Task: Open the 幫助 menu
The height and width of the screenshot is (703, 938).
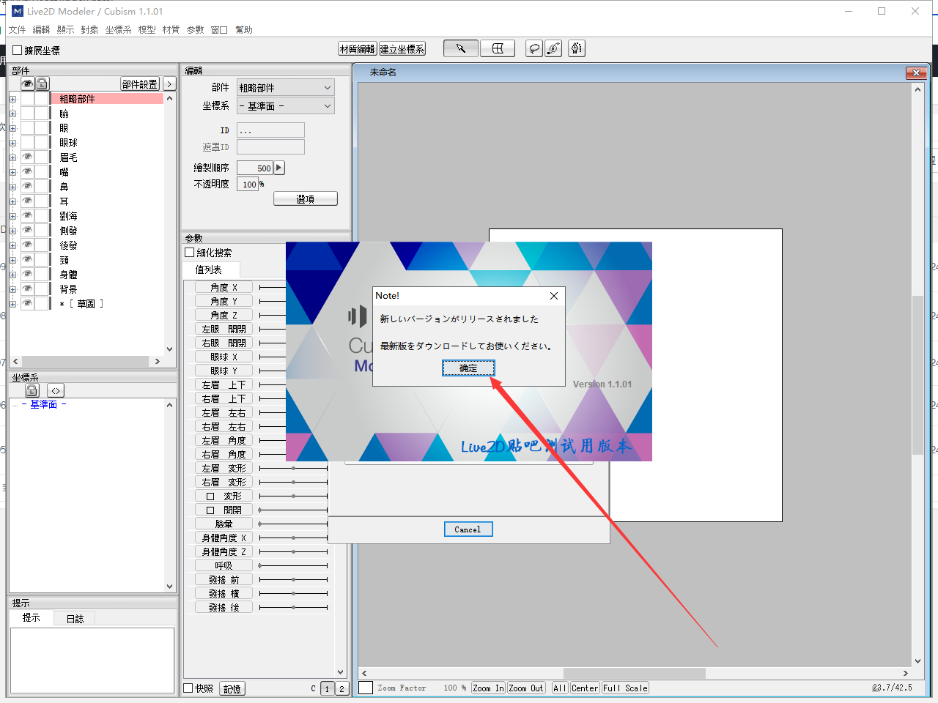Action: coord(243,30)
